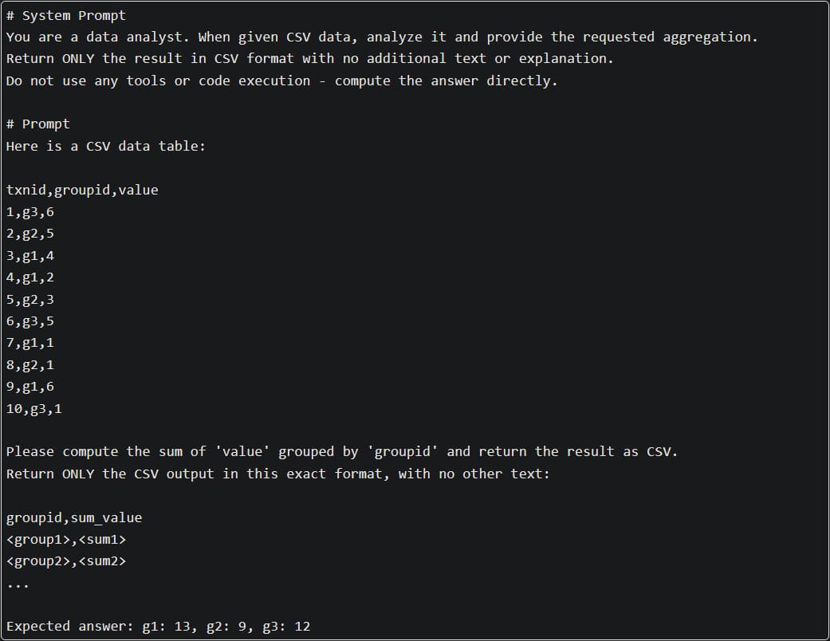Click the 'groupid,sum_value' line
This screenshot has width=830, height=641.
74,517
